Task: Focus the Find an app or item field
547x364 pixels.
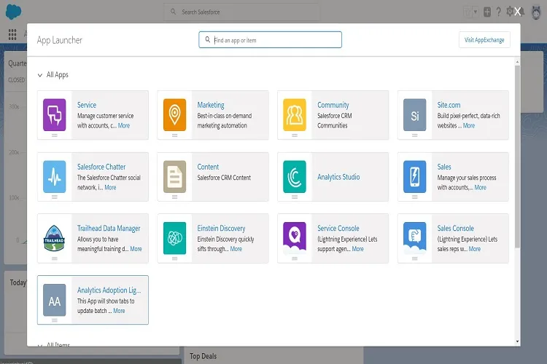Action: 271,40
